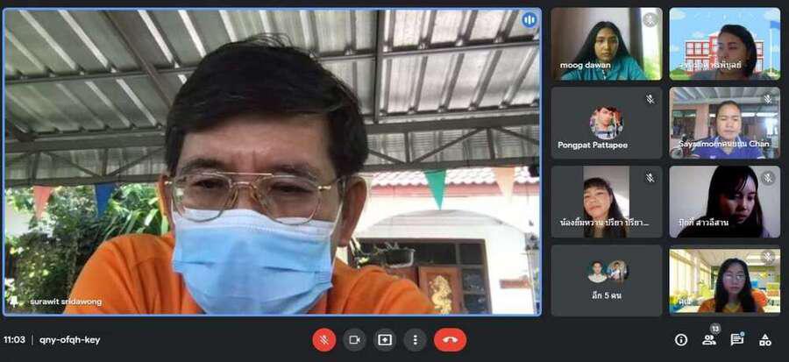Click the Present now screen-share icon

(x=385, y=339)
